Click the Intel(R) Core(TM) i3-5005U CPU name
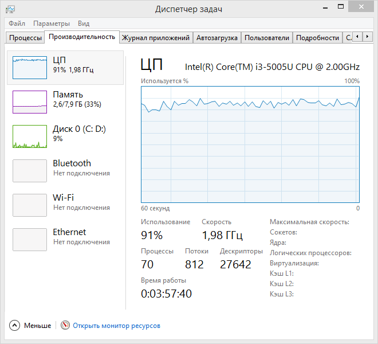This screenshot has width=378, height=344. 272,67
